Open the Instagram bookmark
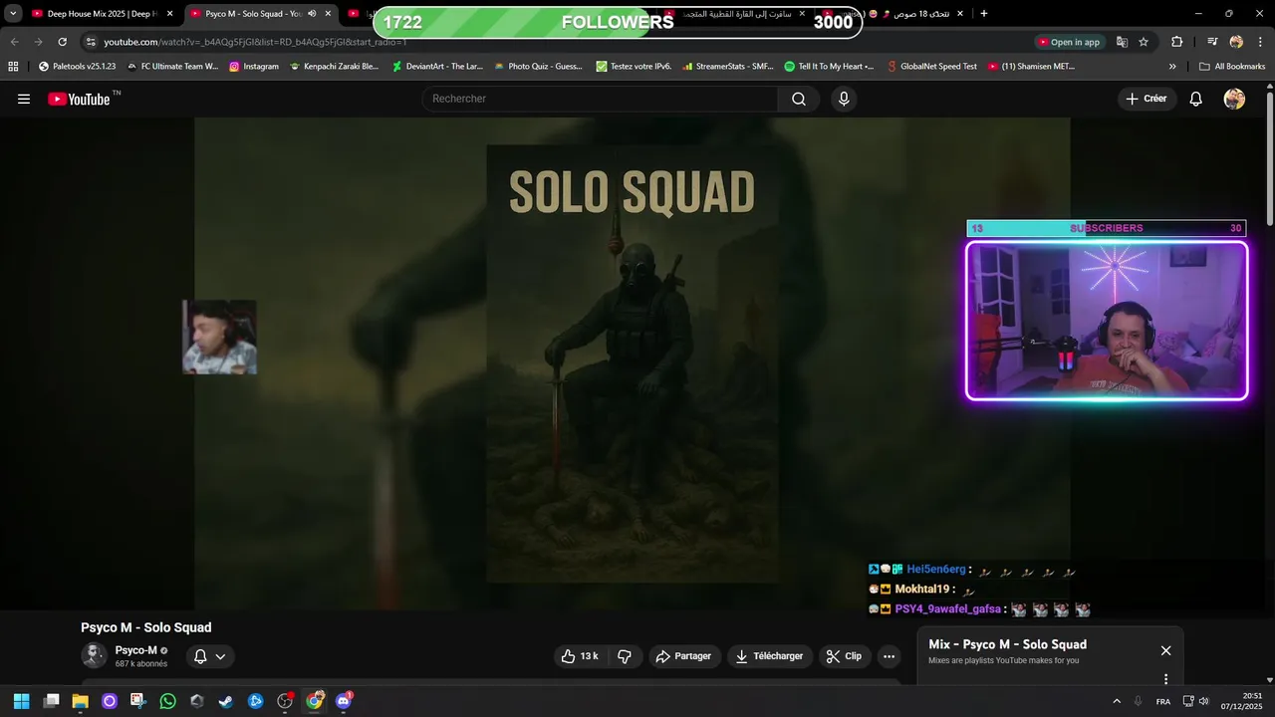The width and height of the screenshot is (1275, 717). (x=254, y=67)
